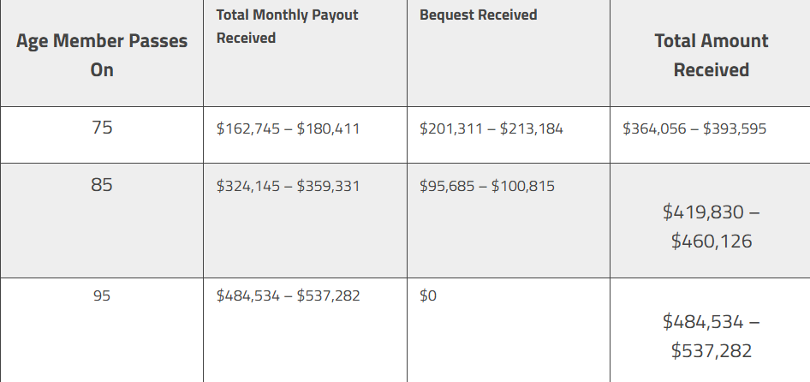This screenshot has height=382, width=810.
Task: Click the $364,056 – $393,595 total cell
Action: [711, 135]
